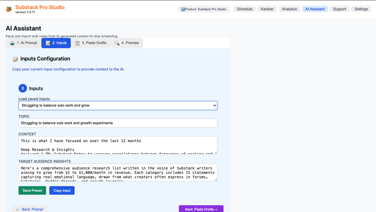Switch to the 1. AI Prompt tab

tap(24, 43)
